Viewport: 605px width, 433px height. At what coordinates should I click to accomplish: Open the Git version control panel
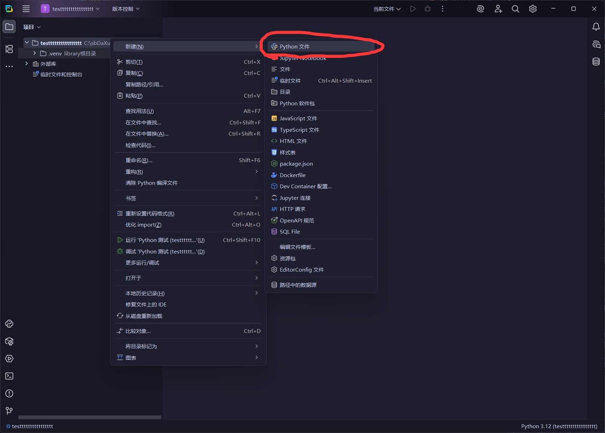pyautogui.click(x=9, y=411)
